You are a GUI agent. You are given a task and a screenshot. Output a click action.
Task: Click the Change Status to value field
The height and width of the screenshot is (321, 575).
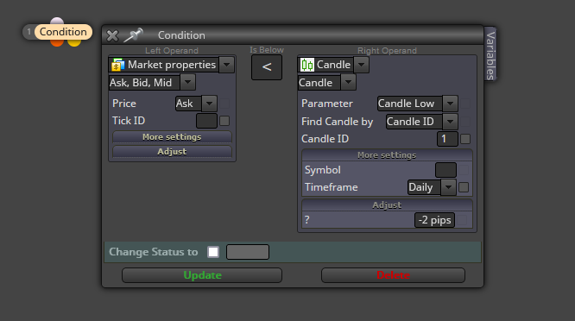click(248, 252)
